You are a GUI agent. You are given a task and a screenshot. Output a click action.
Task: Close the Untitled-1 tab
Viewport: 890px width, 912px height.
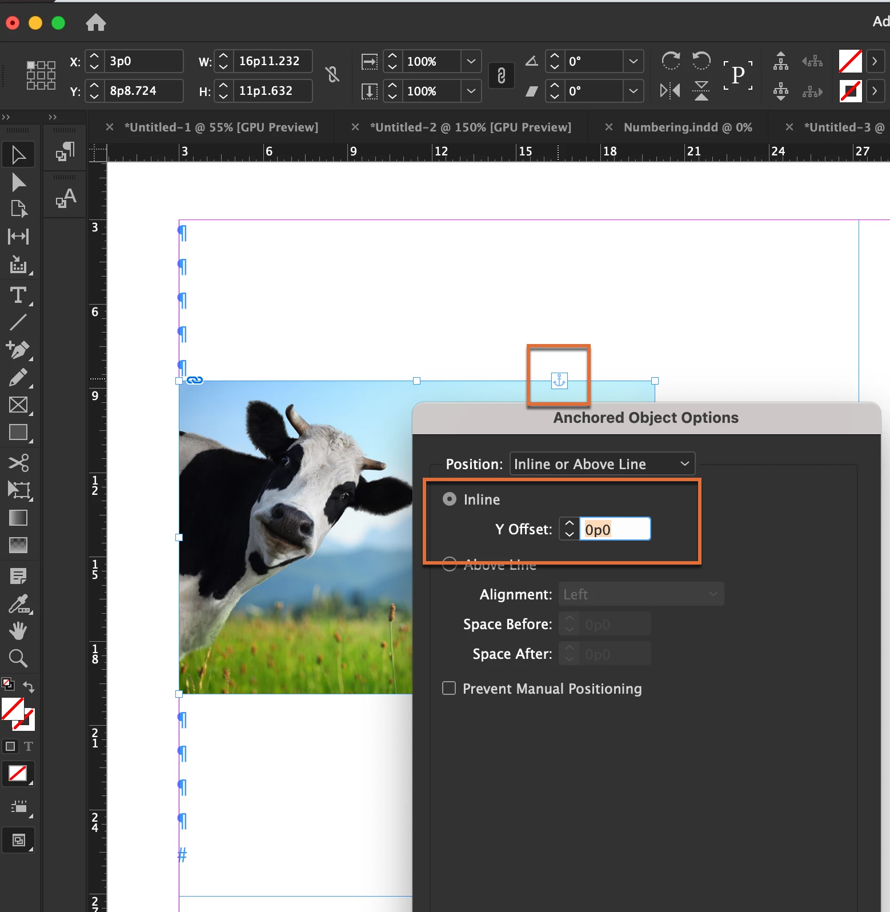pos(110,127)
